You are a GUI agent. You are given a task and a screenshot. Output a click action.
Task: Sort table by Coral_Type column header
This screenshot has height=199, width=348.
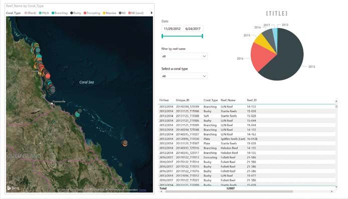pos(211,100)
